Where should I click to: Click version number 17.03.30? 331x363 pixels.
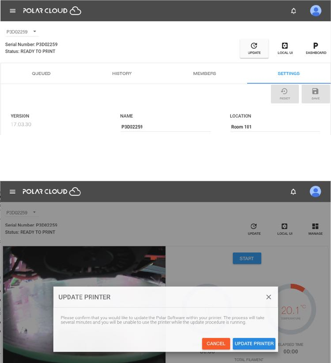tap(21, 125)
